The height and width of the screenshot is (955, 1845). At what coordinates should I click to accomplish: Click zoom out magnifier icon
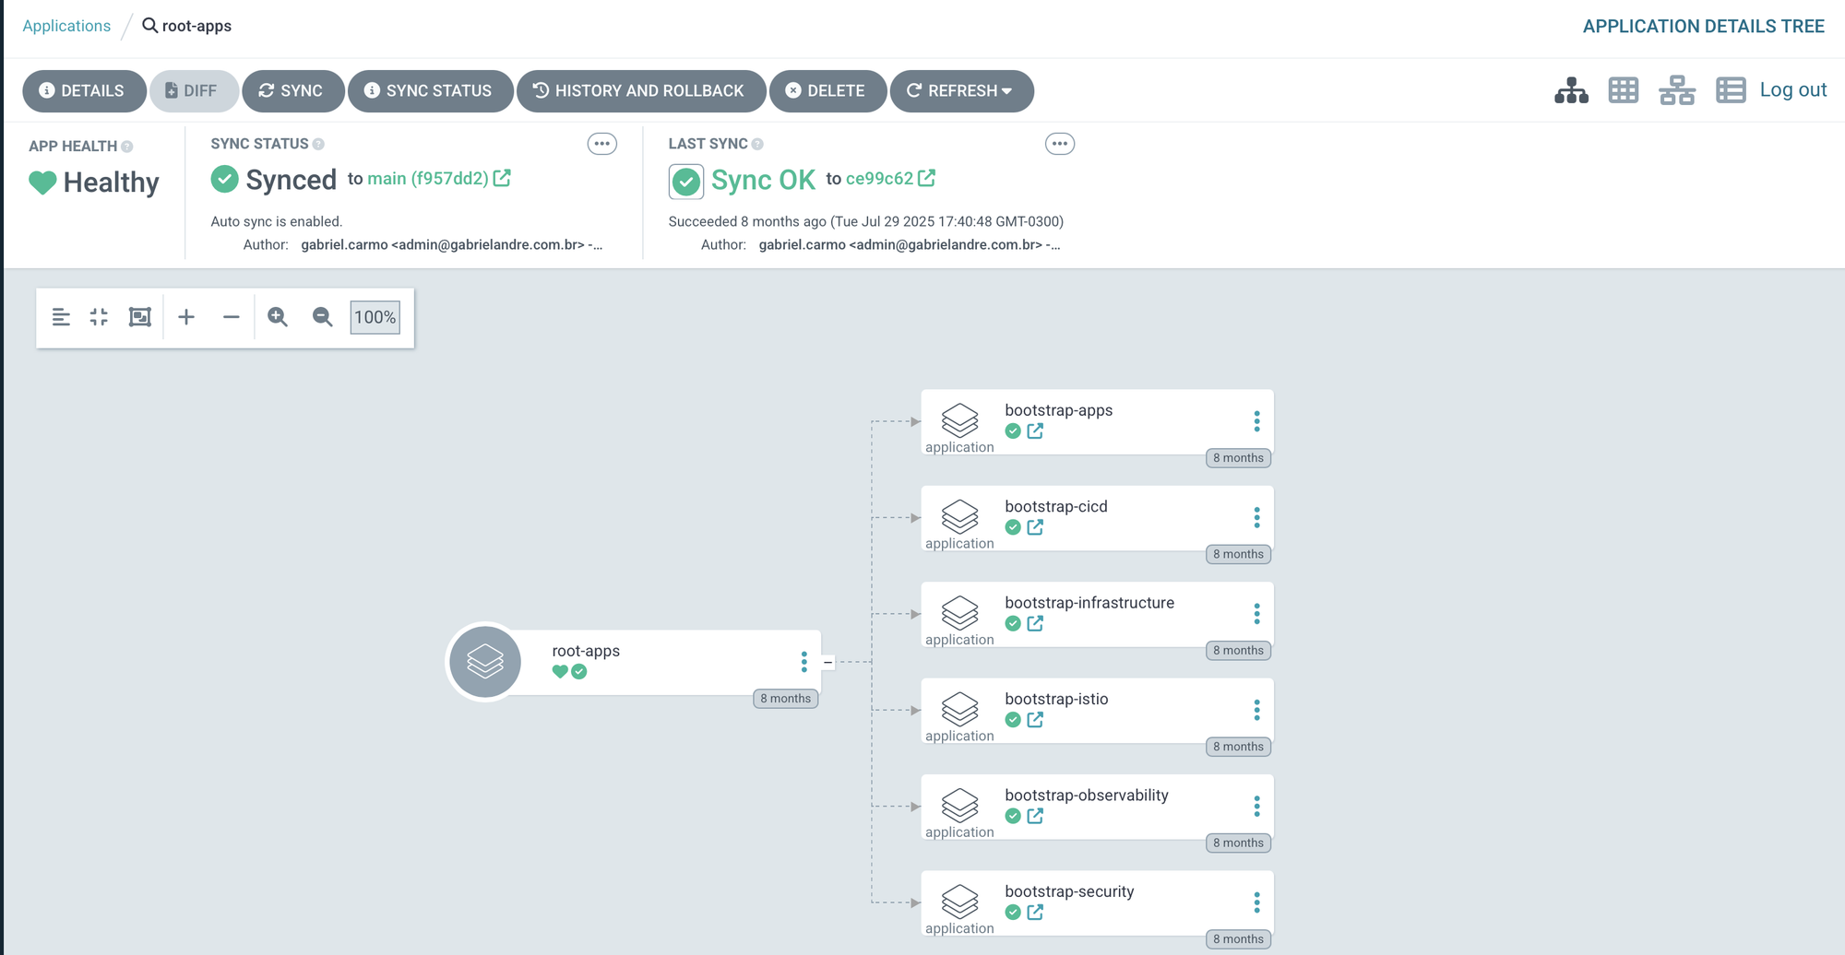tap(322, 317)
